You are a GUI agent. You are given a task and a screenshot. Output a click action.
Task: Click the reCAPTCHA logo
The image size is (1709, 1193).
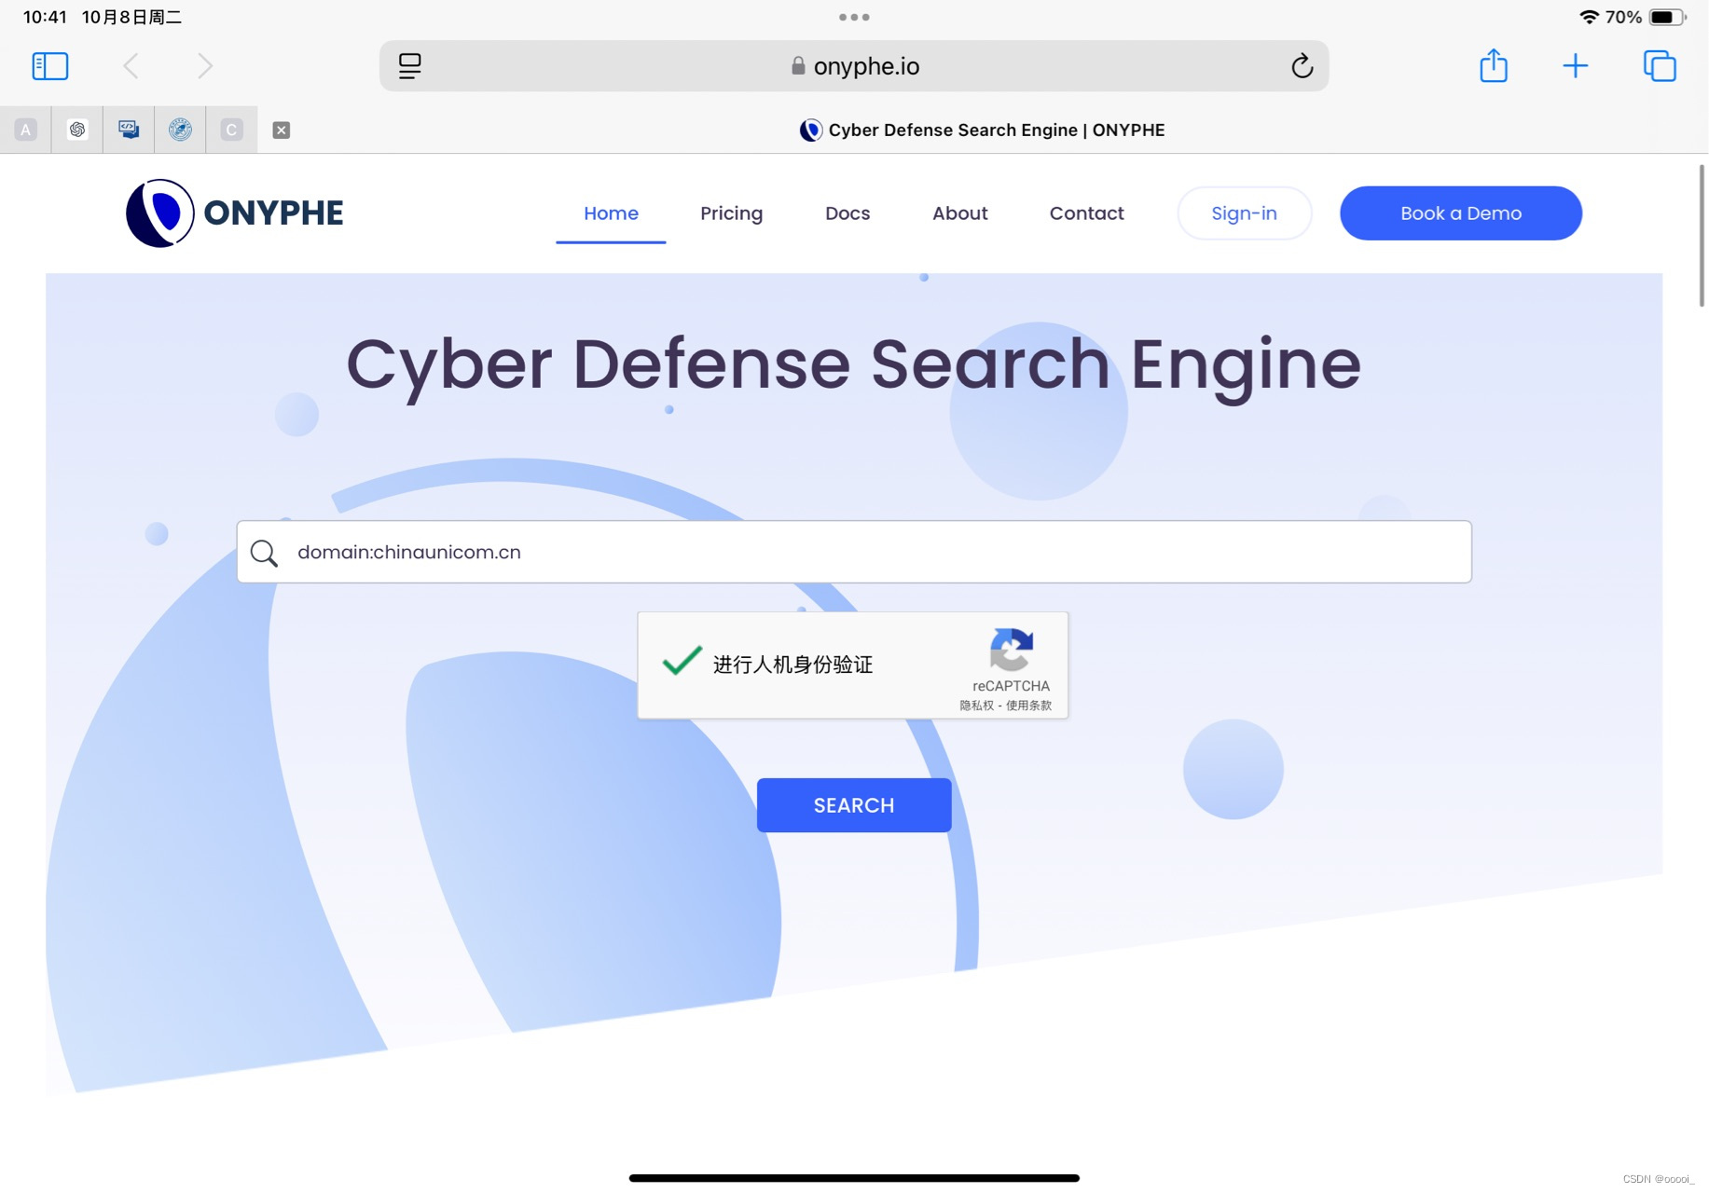pos(1011,650)
